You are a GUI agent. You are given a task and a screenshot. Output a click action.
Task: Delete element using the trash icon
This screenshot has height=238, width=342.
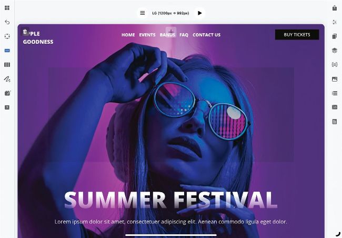click(25, 32)
